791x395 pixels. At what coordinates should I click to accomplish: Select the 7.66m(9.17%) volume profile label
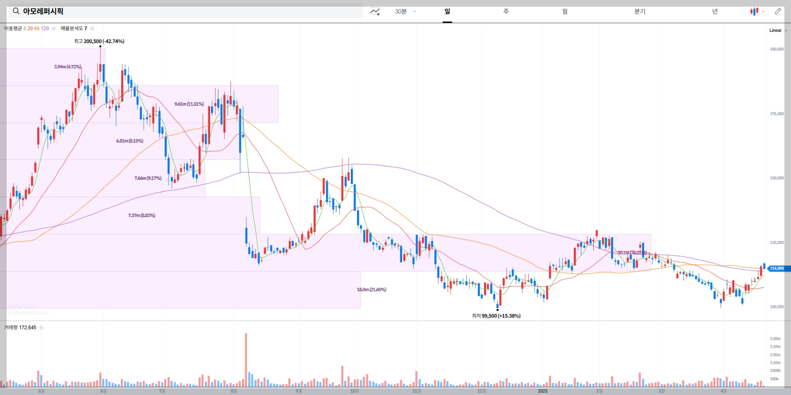[x=148, y=178]
